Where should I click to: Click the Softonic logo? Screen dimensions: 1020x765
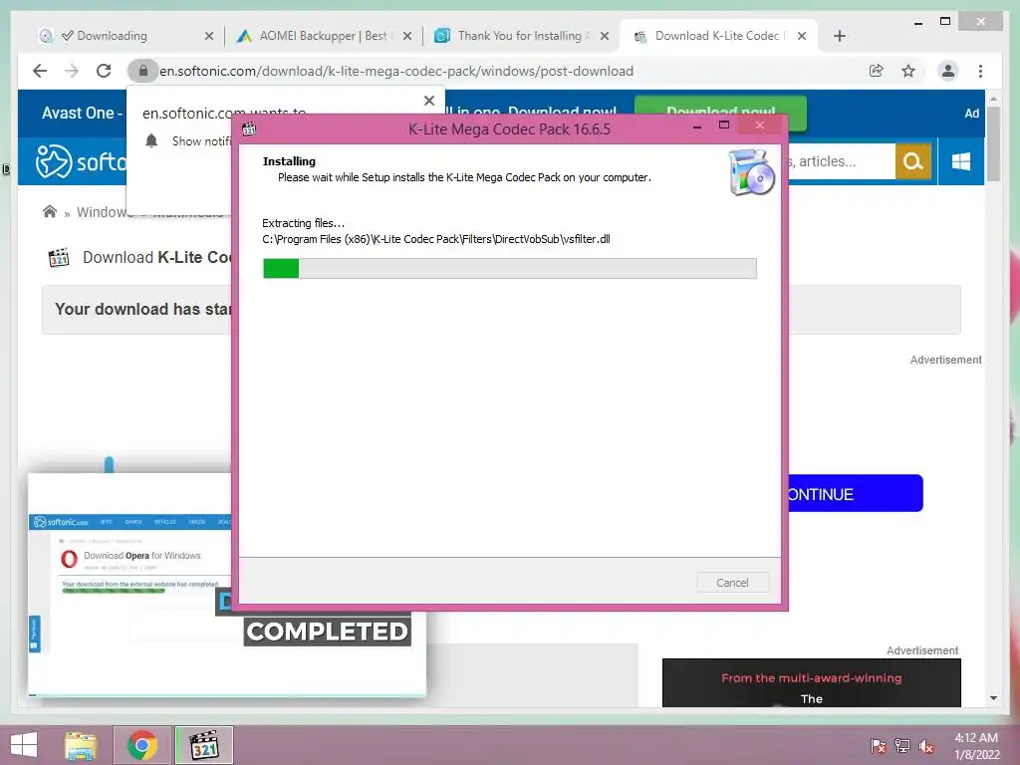click(x=82, y=161)
